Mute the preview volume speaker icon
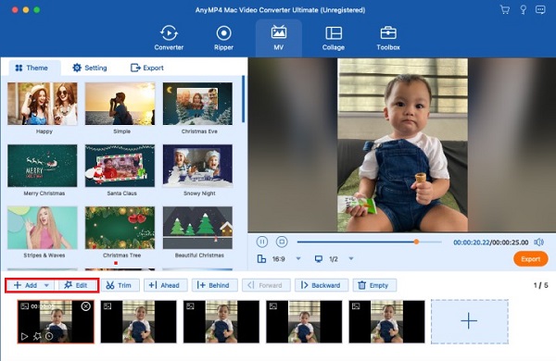This screenshot has height=361, width=556. (x=539, y=242)
